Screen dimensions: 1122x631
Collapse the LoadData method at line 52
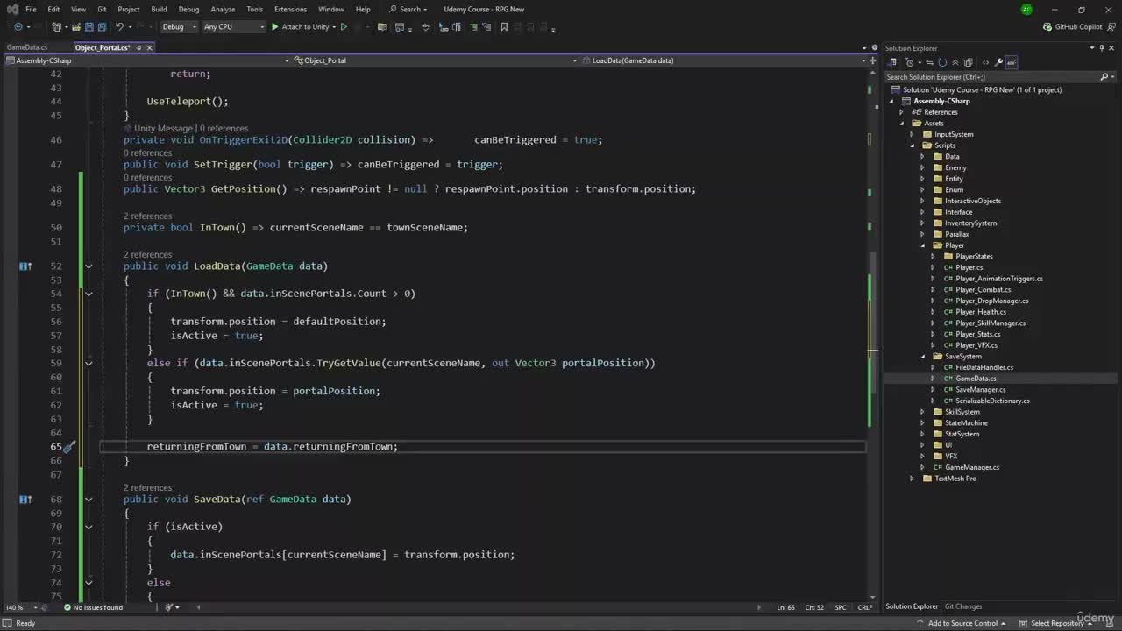coord(89,266)
